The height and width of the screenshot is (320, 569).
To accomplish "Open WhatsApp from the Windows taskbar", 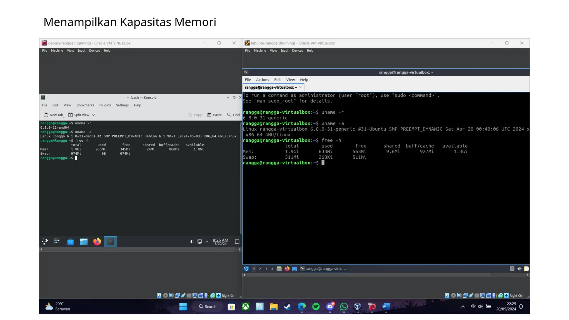I will click(344, 307).
